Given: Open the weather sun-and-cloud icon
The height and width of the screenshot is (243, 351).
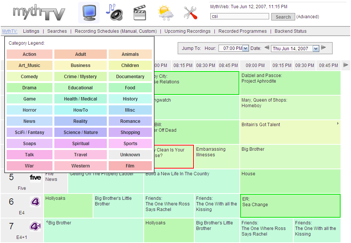Looking at the screenshot, I should point(165,13).
